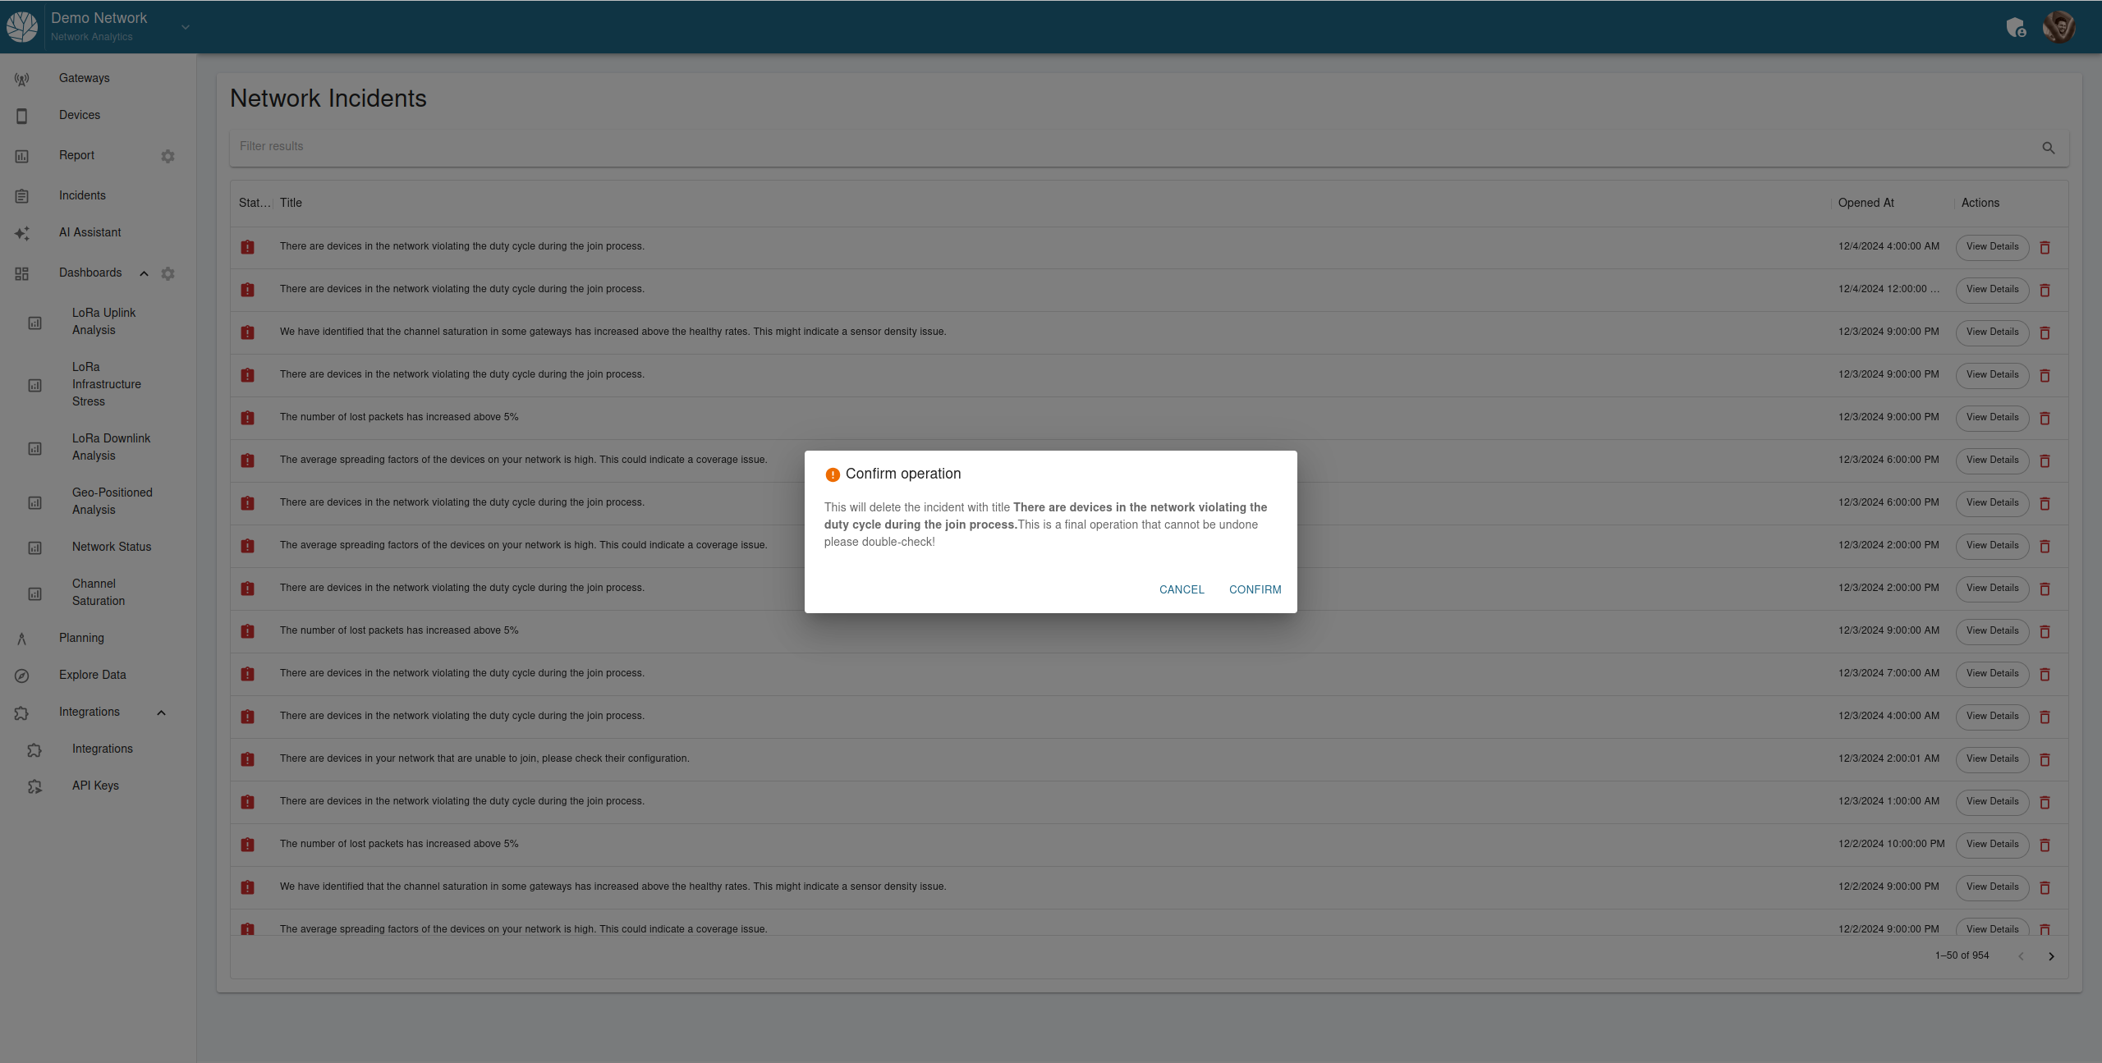This screenshot has height=1063, width=2102.
Task: Open the user avatar in top bar
Action: (x=2058, y=27)
